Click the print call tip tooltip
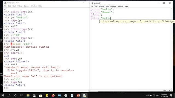The image size is (175, 98). point(137,21)
